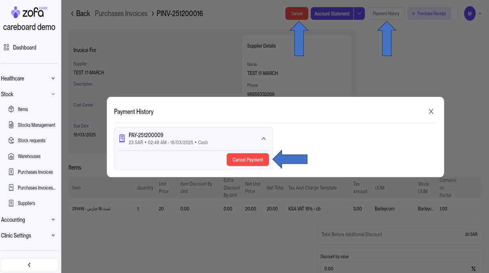The image size is (489, 273).
Task: Click the Stock requests icon
Action: pos(11,141)
